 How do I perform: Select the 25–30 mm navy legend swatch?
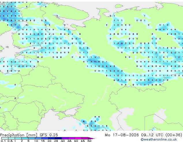point(58,138)
